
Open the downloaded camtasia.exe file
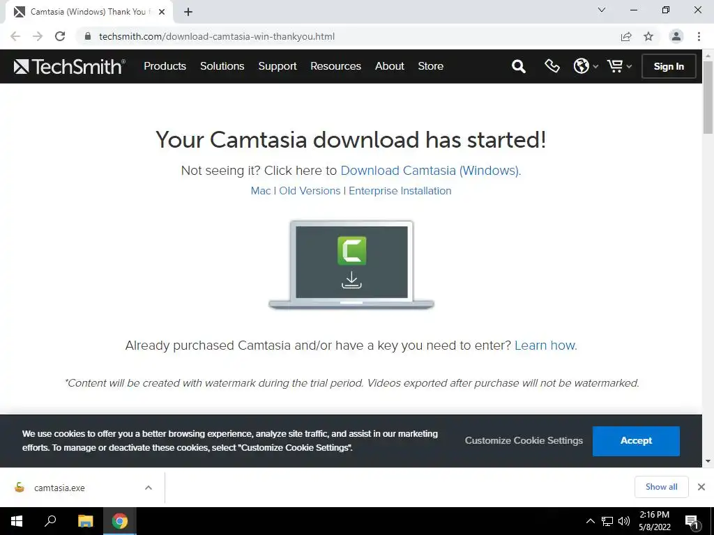coord(59,488)
